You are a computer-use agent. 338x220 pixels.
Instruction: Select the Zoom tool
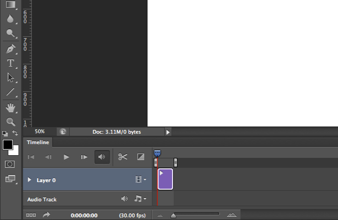pos(10,122)
